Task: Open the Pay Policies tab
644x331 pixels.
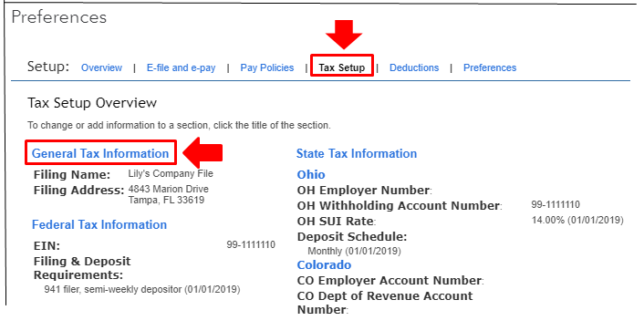Action: (267, 67)
